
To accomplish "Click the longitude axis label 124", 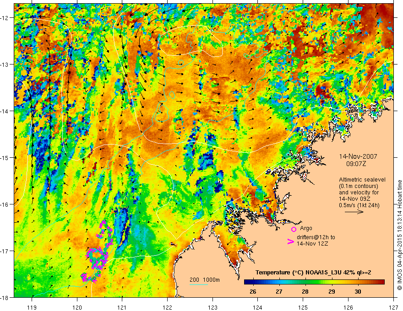I will [258, 307].
